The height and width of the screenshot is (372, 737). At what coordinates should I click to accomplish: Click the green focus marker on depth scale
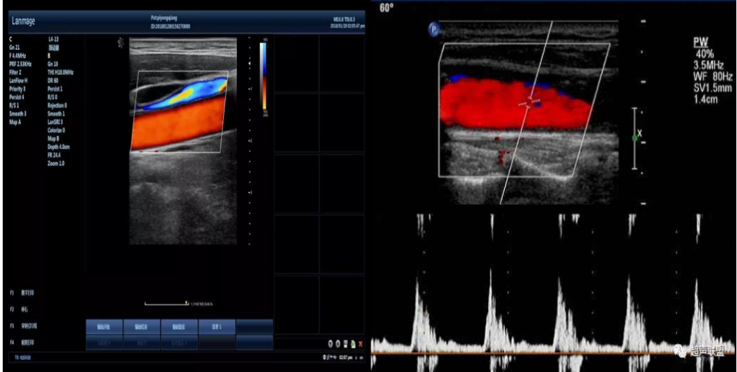click(635, 138)
